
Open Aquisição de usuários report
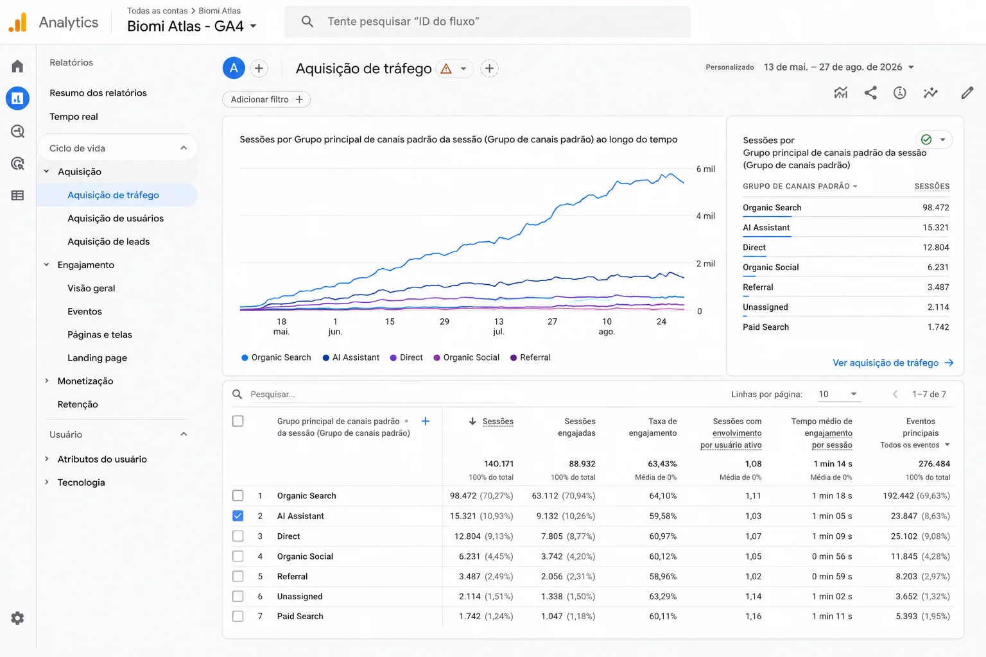tap(116, 218)
